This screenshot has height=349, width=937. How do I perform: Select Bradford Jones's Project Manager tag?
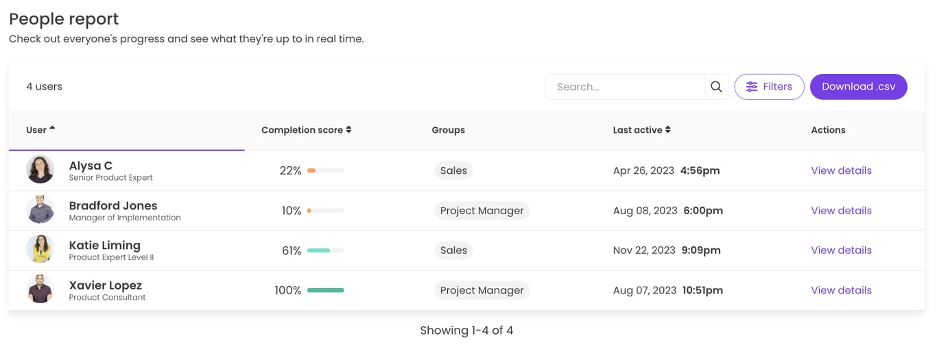(482, 211)
